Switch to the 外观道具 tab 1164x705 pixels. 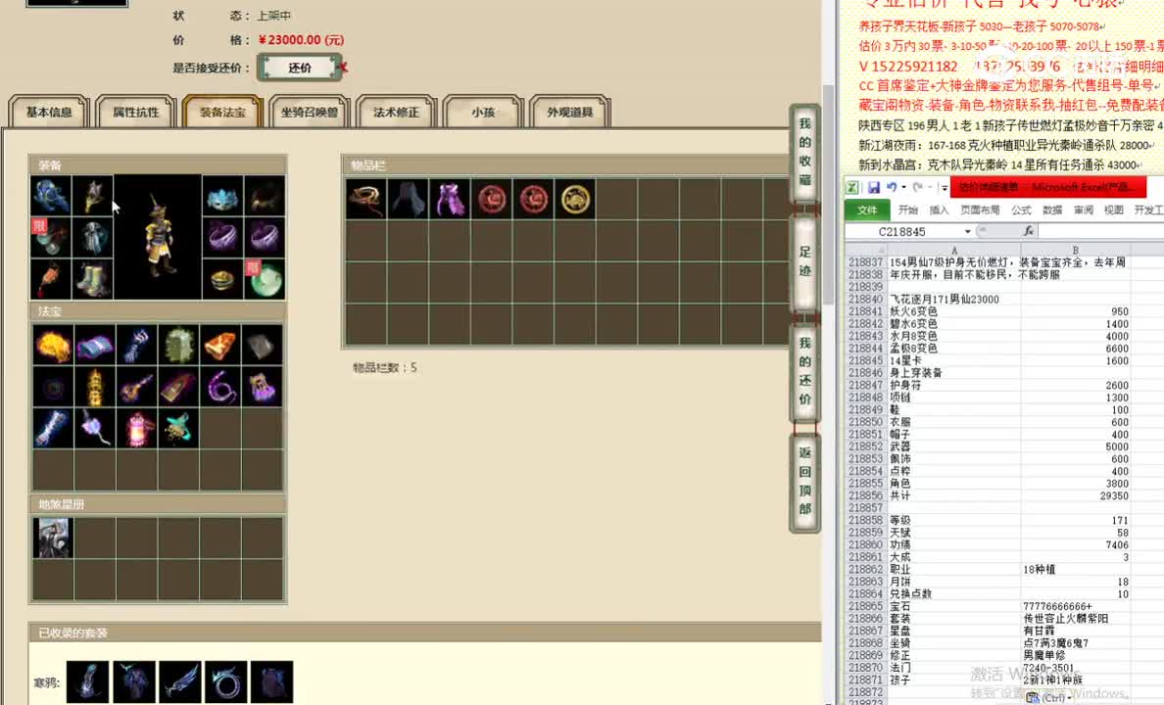point(570,112)
